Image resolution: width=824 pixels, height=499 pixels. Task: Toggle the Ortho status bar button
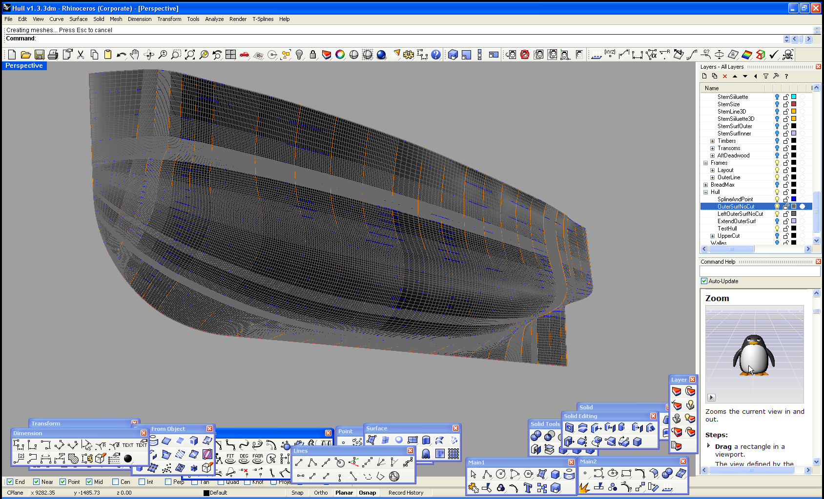click(x=321, y=493)
